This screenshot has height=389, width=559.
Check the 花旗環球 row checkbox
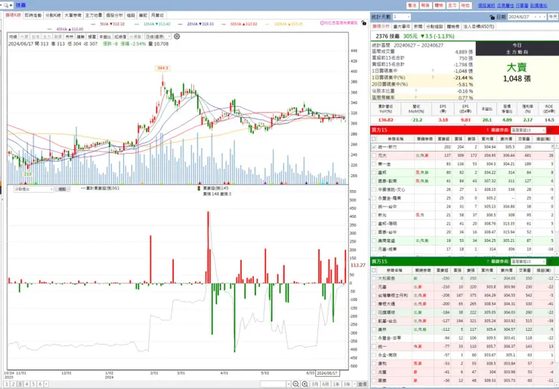[374, 312]
